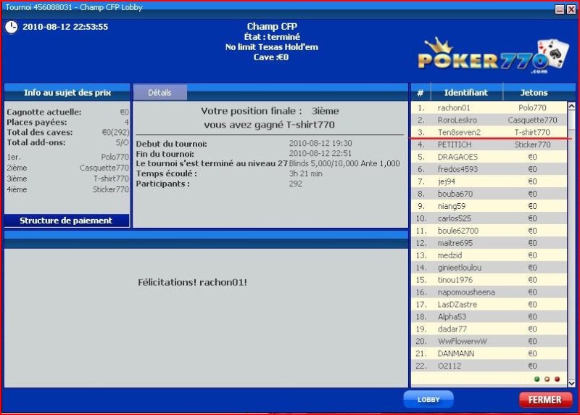Select player WwFlowerwW in the ranking
Screen dimensions: 580x415
tap(489, 341)
